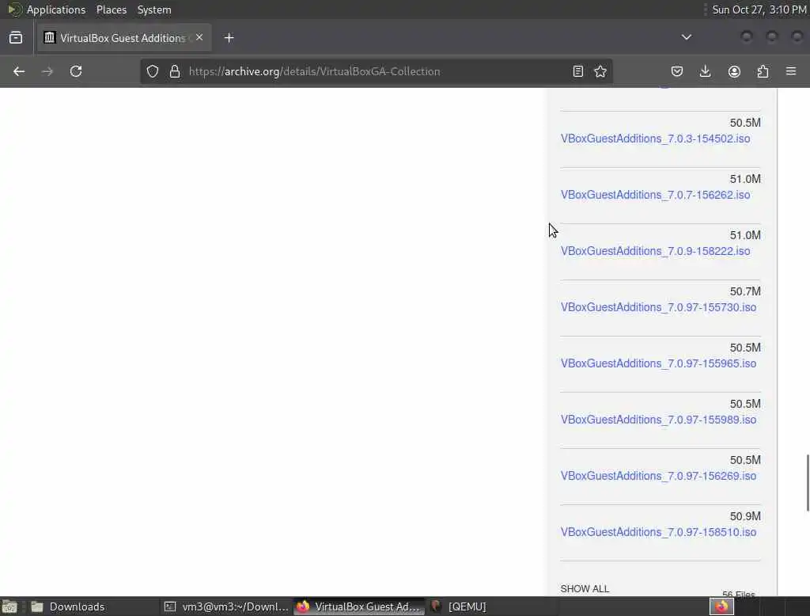Download VBoxGuestAdditions_7.0.97-156269.iso
Screen dimensions: 810x616
click(x=658, y=476)
